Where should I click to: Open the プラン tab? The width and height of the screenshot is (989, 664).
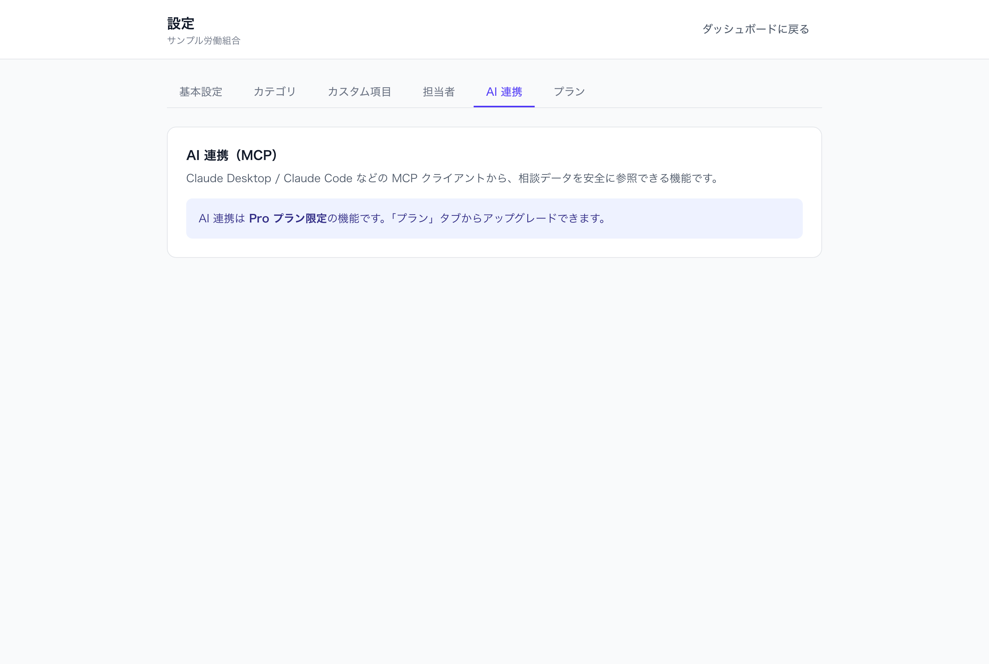569,92
